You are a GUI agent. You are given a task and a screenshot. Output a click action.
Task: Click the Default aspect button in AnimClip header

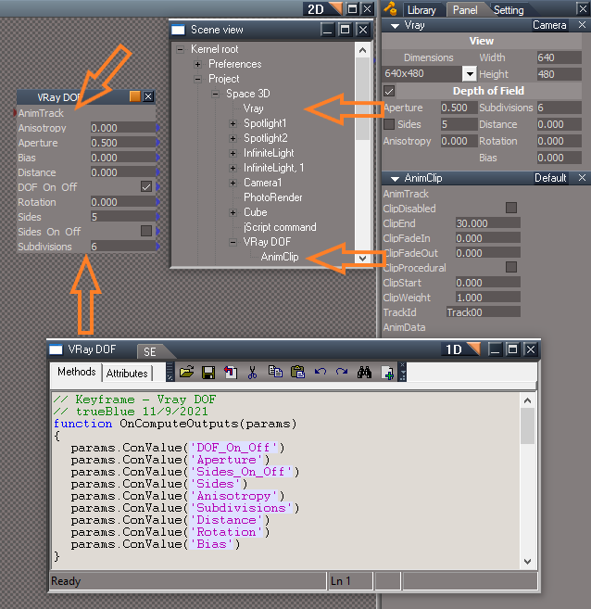coord(550,178)
